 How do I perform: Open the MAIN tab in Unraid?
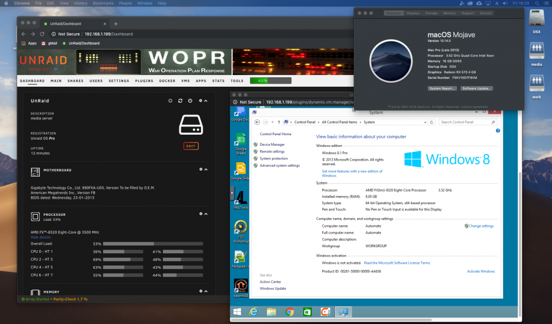[56, 81]
